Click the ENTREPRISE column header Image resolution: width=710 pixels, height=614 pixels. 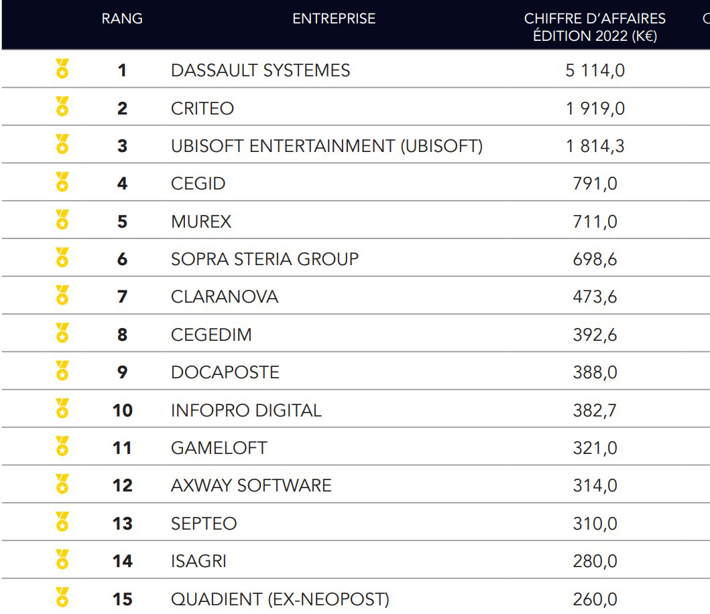[334, 19]
